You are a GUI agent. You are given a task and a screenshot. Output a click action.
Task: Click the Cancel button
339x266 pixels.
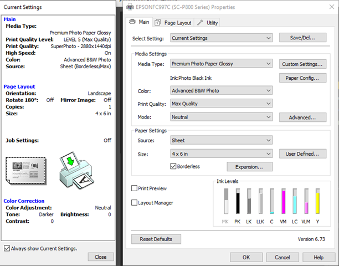282,257
